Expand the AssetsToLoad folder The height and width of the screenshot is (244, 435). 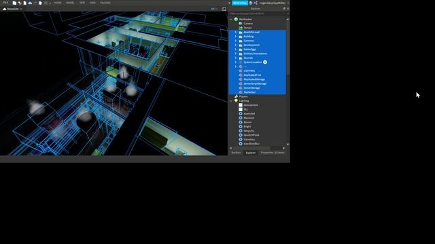pyautogui.click(x=236, y=32)
